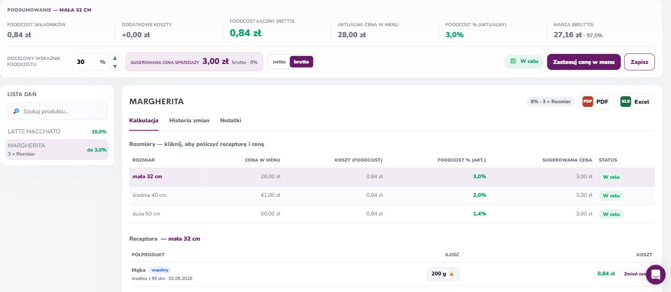Image resolution: width=671 pixels, height=292 pixels.
Task: Click the MARGHERITA heading
Action: pyautogui.click(x=156, y=102)
